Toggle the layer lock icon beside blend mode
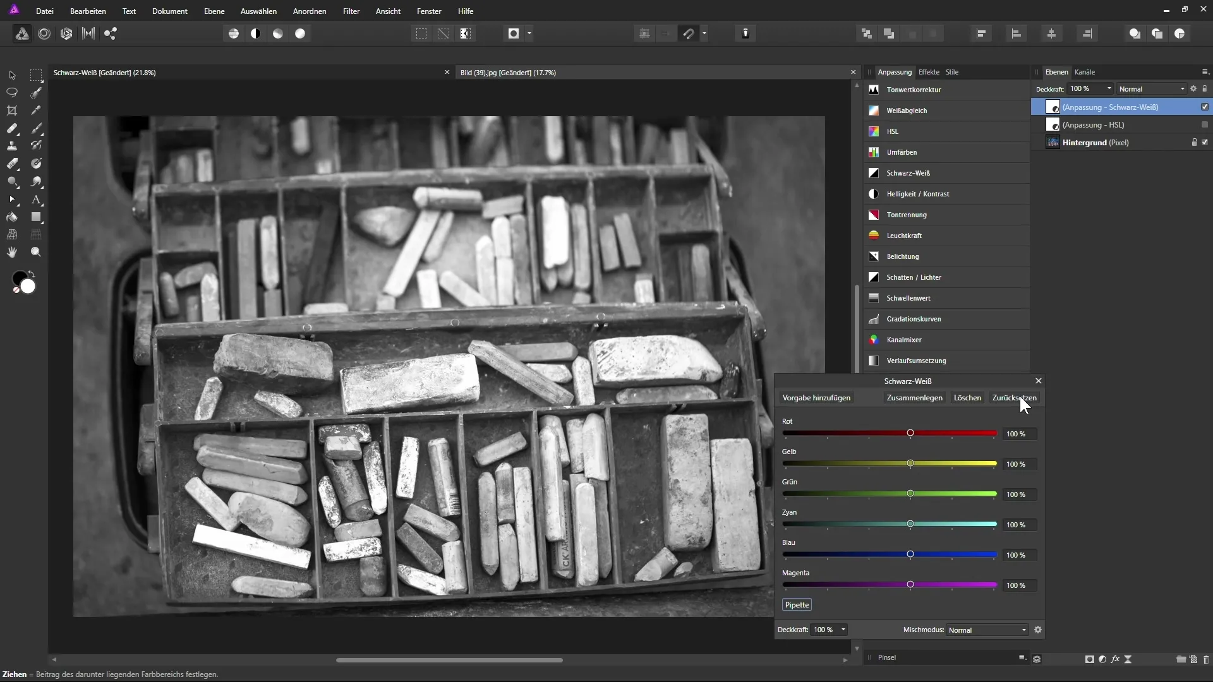Screen dimensions: 1213x682 coord(1205,89)
